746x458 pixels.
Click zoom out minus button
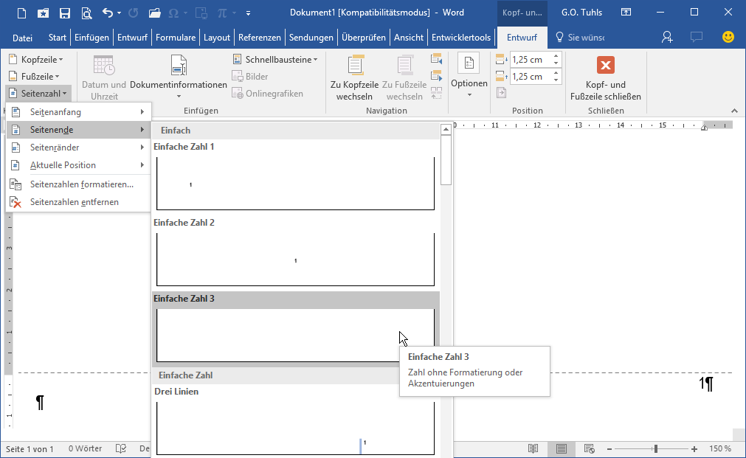tap(609, 449)
